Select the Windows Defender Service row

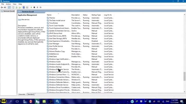point(80,85)
